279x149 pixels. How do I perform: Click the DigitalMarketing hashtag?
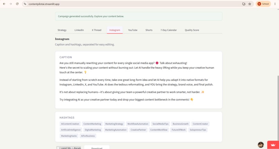pos(93,130)
